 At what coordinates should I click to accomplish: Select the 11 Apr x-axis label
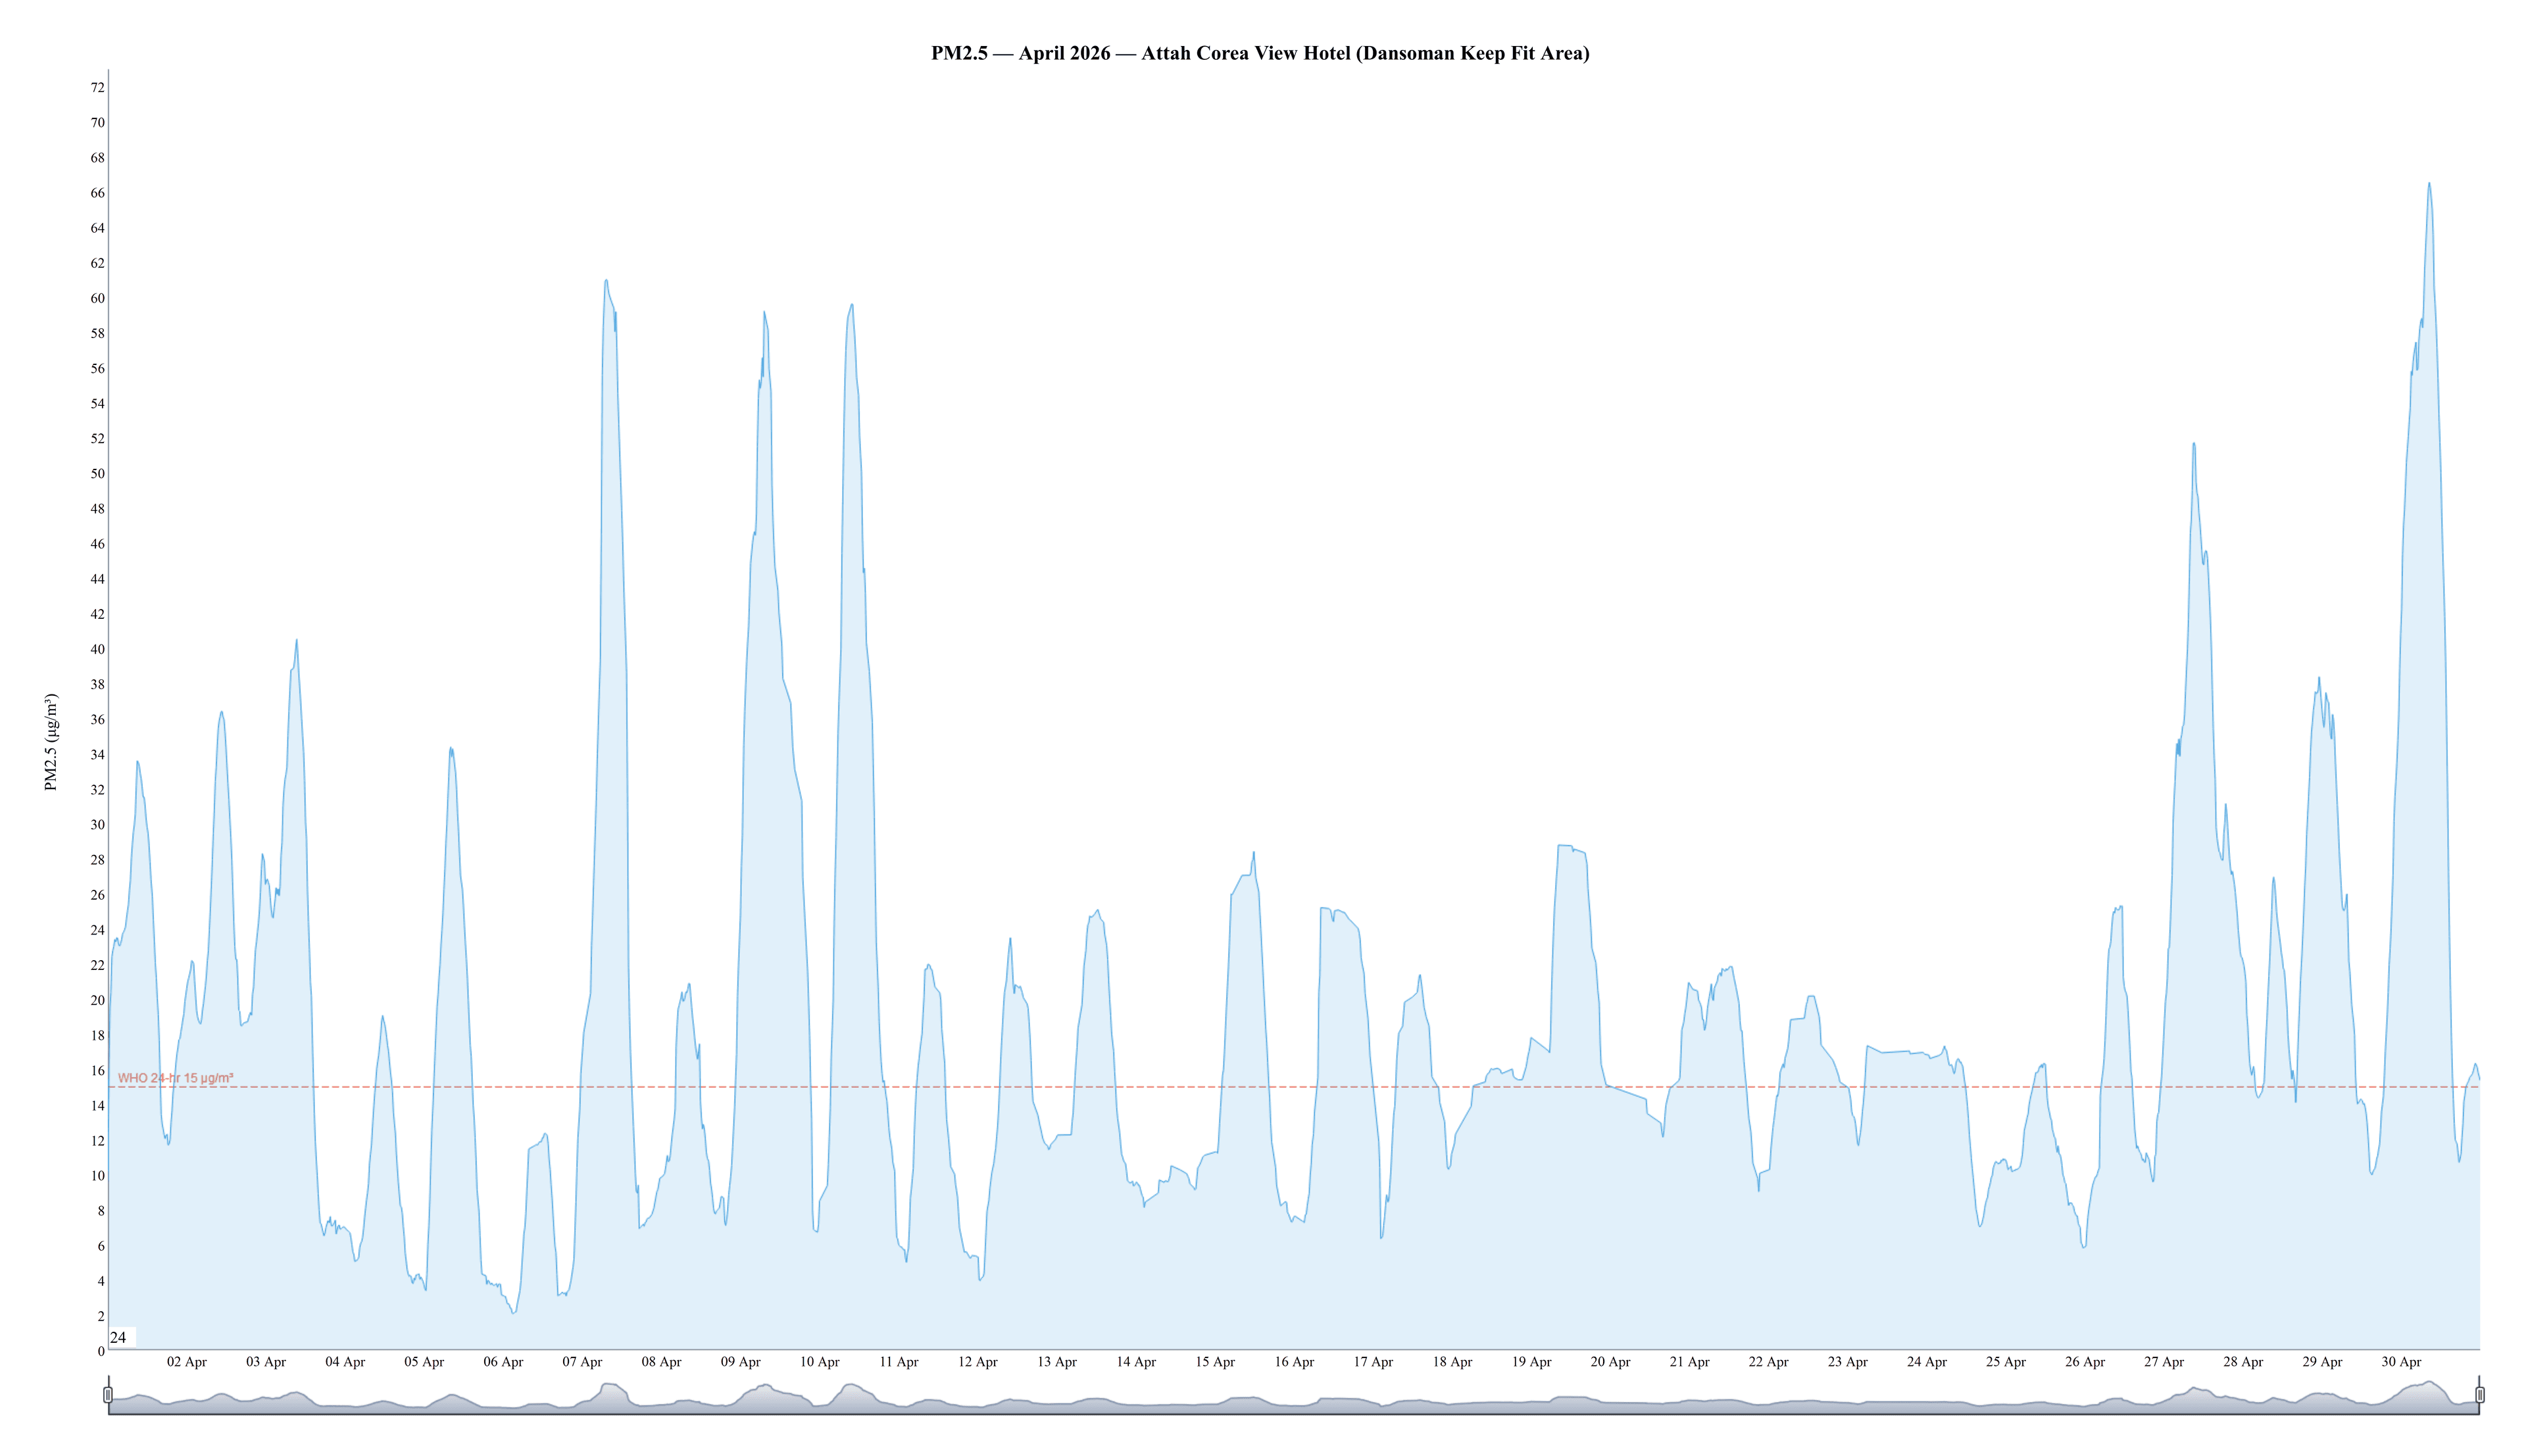coord(899,1362)
